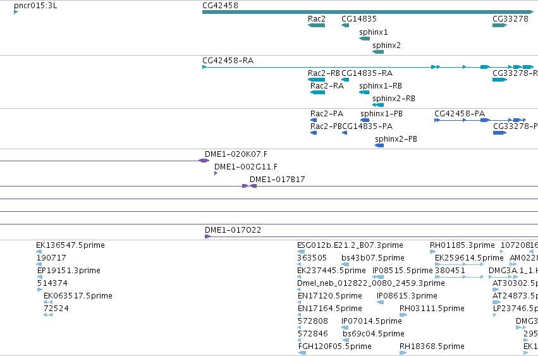Select the sphinx2-RB transcript

pos(378,105)
